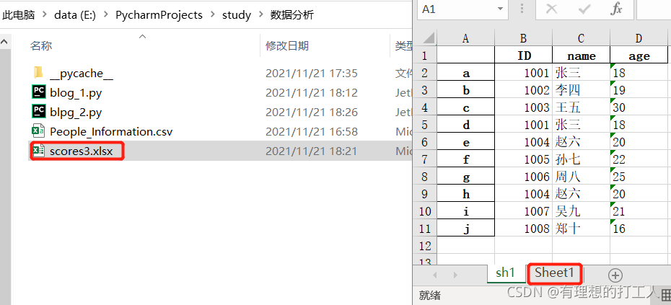The width and height of the screenshot is (671, 305).
Task: Click the ID header cell
Action: tap(523, 56)
